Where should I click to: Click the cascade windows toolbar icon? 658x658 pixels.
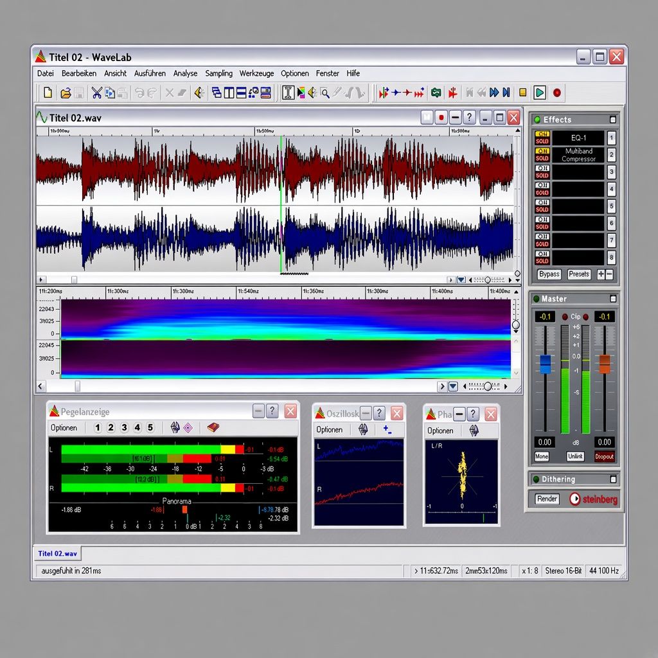pyautogui.click(x=217, y=93)
